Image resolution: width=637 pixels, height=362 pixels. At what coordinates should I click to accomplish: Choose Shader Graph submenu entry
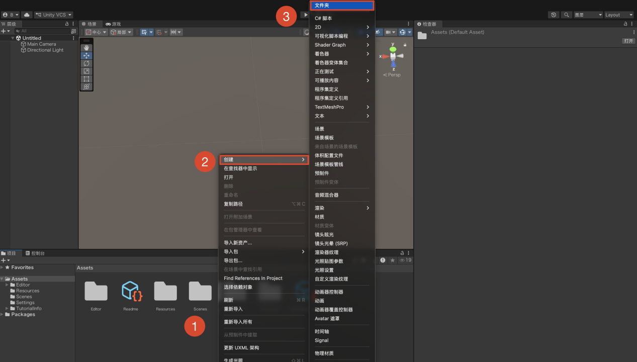[342, 45]
